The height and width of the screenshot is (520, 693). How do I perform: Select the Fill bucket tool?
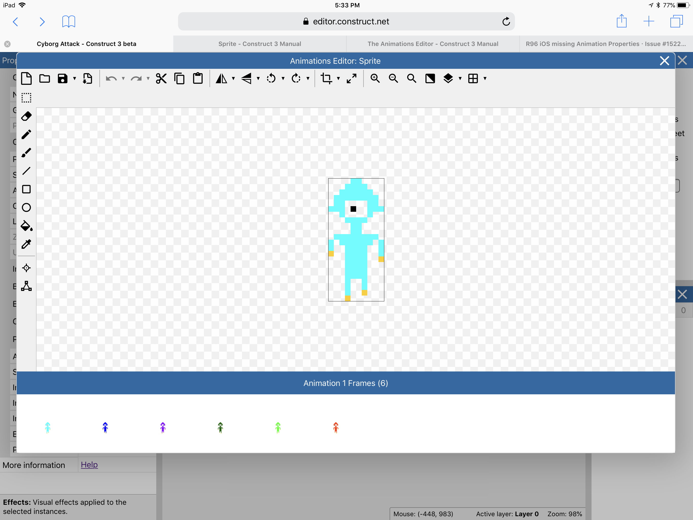tap(26, 226)
